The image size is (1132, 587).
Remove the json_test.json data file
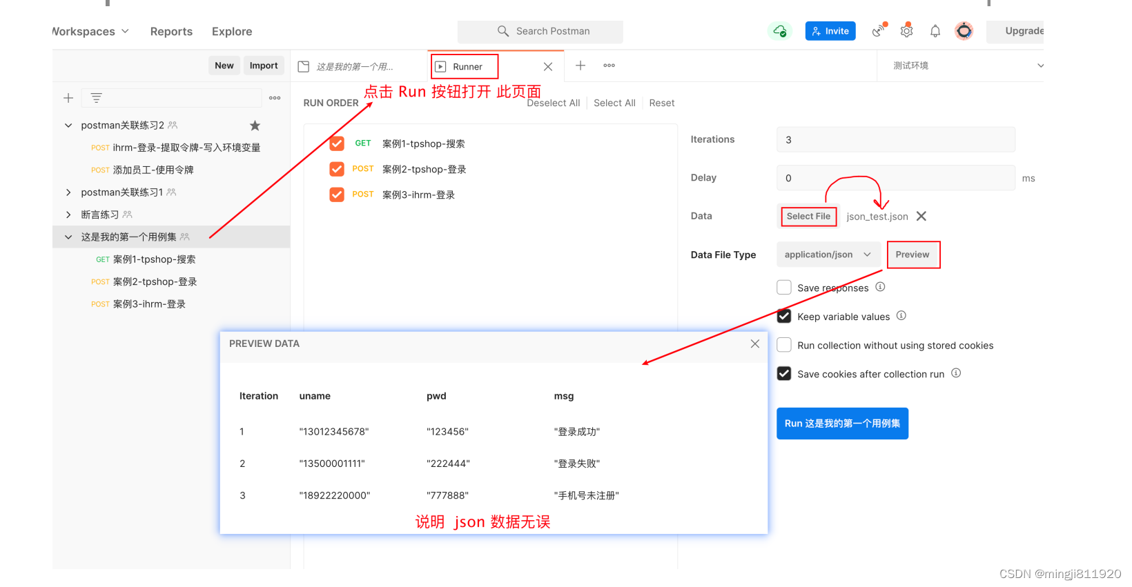coord(921,216)
